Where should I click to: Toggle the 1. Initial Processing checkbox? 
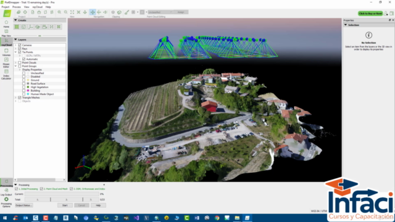[x=17, y=189]
